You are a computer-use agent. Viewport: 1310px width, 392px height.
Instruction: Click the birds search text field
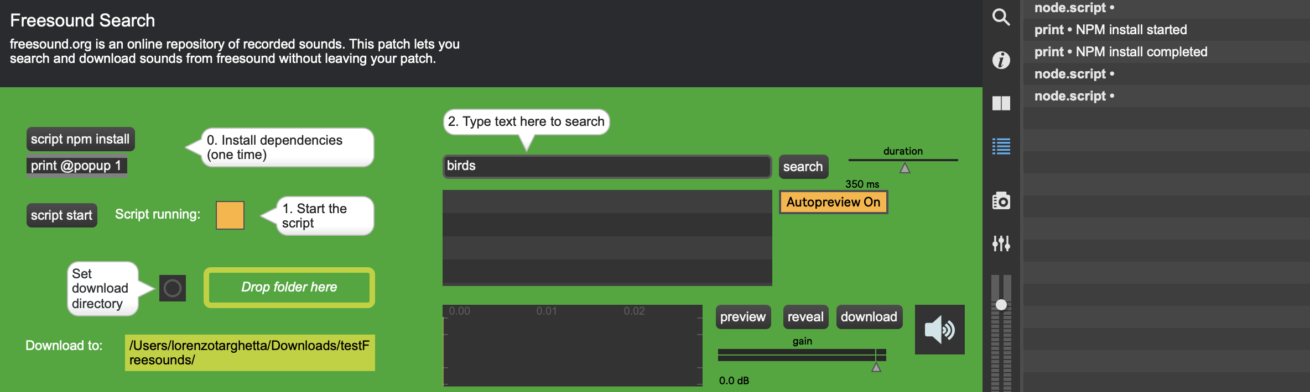click(607, 166)
